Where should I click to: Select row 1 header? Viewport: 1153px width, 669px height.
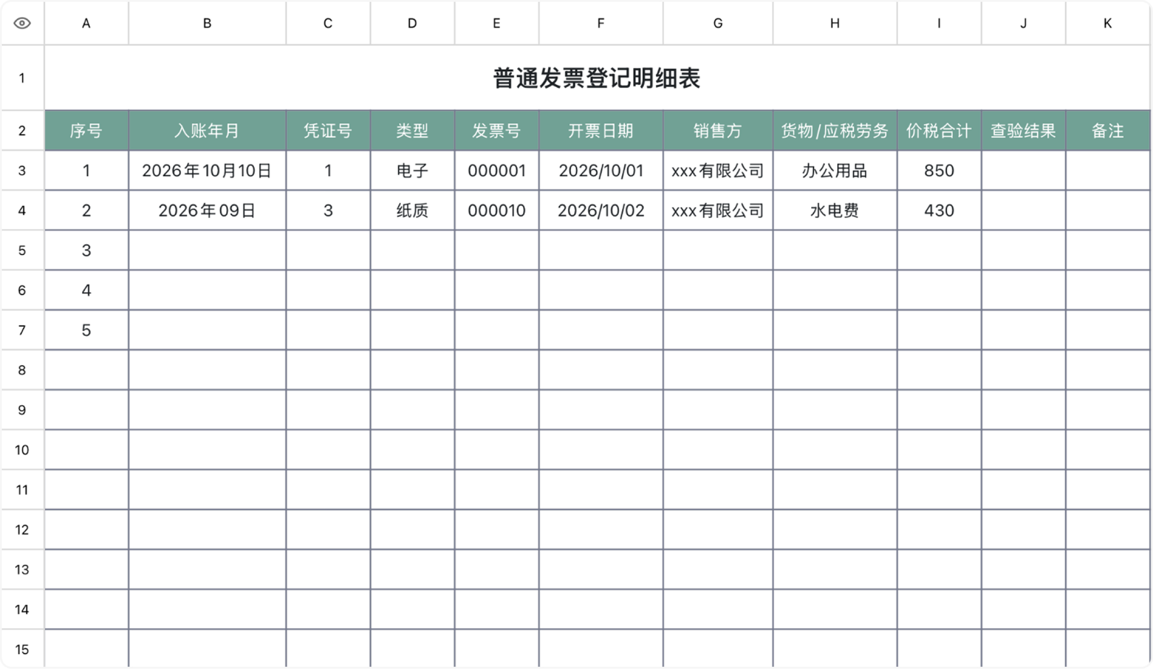click(x=22, y=78)
